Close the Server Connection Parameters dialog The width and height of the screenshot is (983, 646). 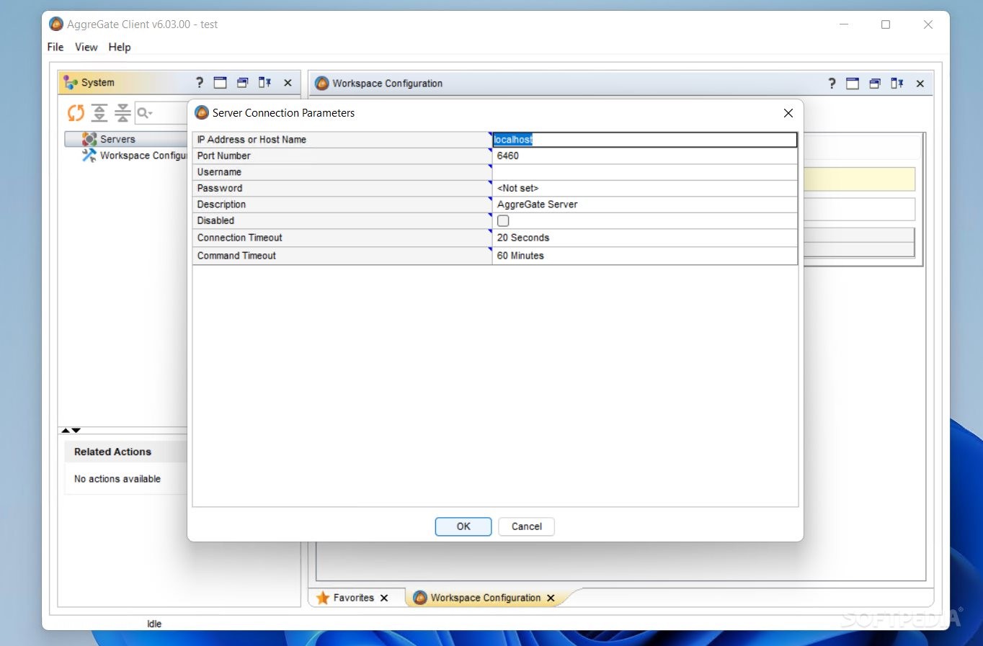tap(788, 113)
